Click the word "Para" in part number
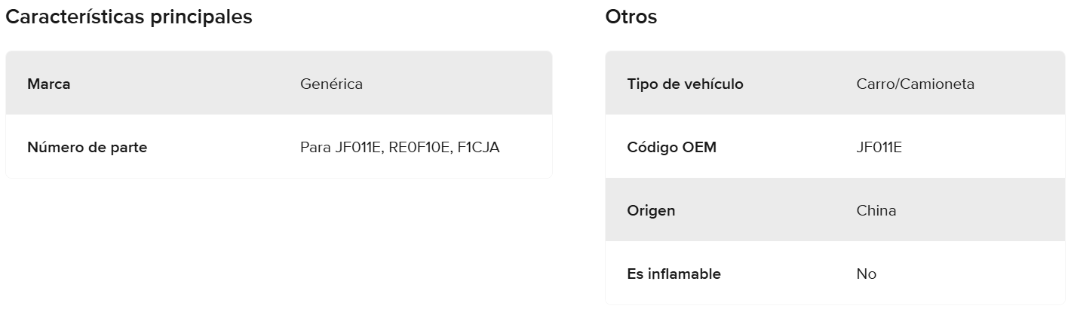The height and width of the screenshot is (312, 1074). [315, 148]
